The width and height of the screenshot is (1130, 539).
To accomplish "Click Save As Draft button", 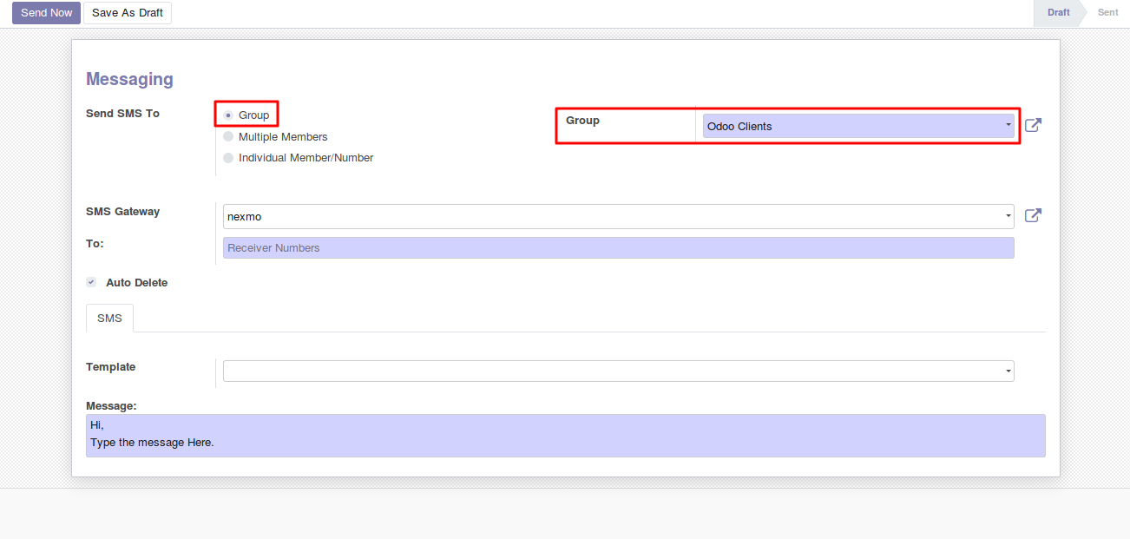I will 128,13.
